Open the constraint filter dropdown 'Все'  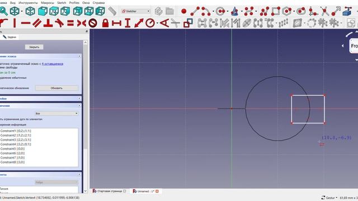56,113
